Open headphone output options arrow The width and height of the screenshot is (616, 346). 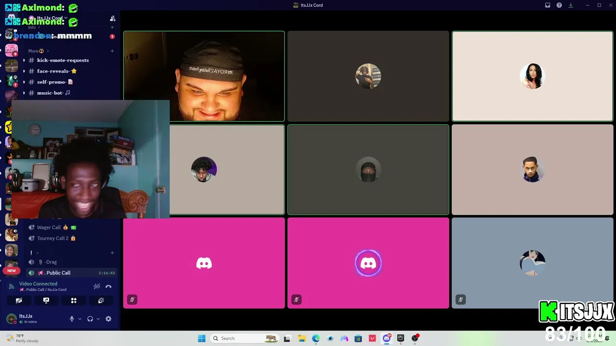tap(98, 319)
